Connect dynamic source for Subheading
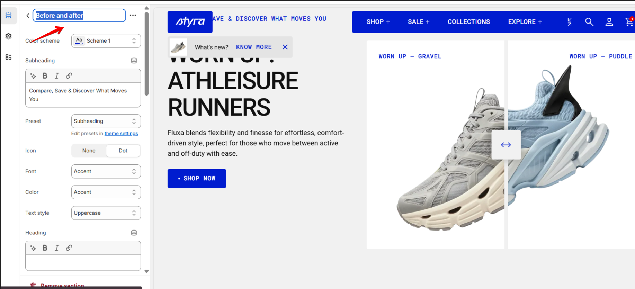 [x=134, y=61]
